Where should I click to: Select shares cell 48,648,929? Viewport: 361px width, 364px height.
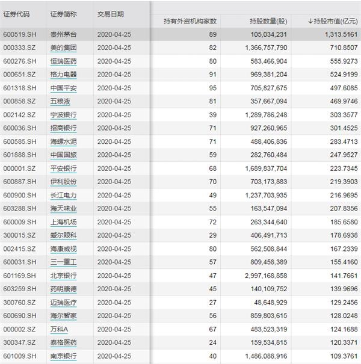pos(271,303)
